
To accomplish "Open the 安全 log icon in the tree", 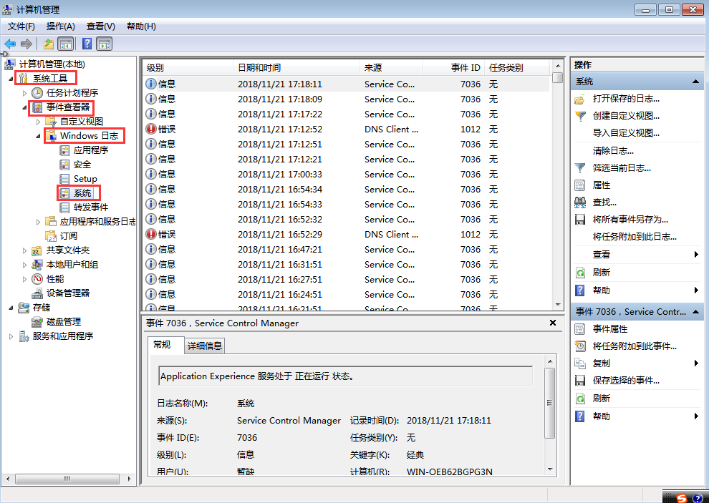I will coord(65,165).
